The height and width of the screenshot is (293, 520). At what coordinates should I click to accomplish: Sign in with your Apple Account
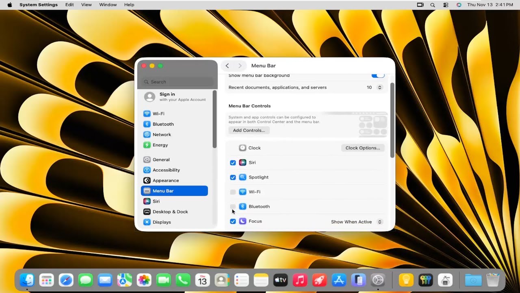point(175,96)
